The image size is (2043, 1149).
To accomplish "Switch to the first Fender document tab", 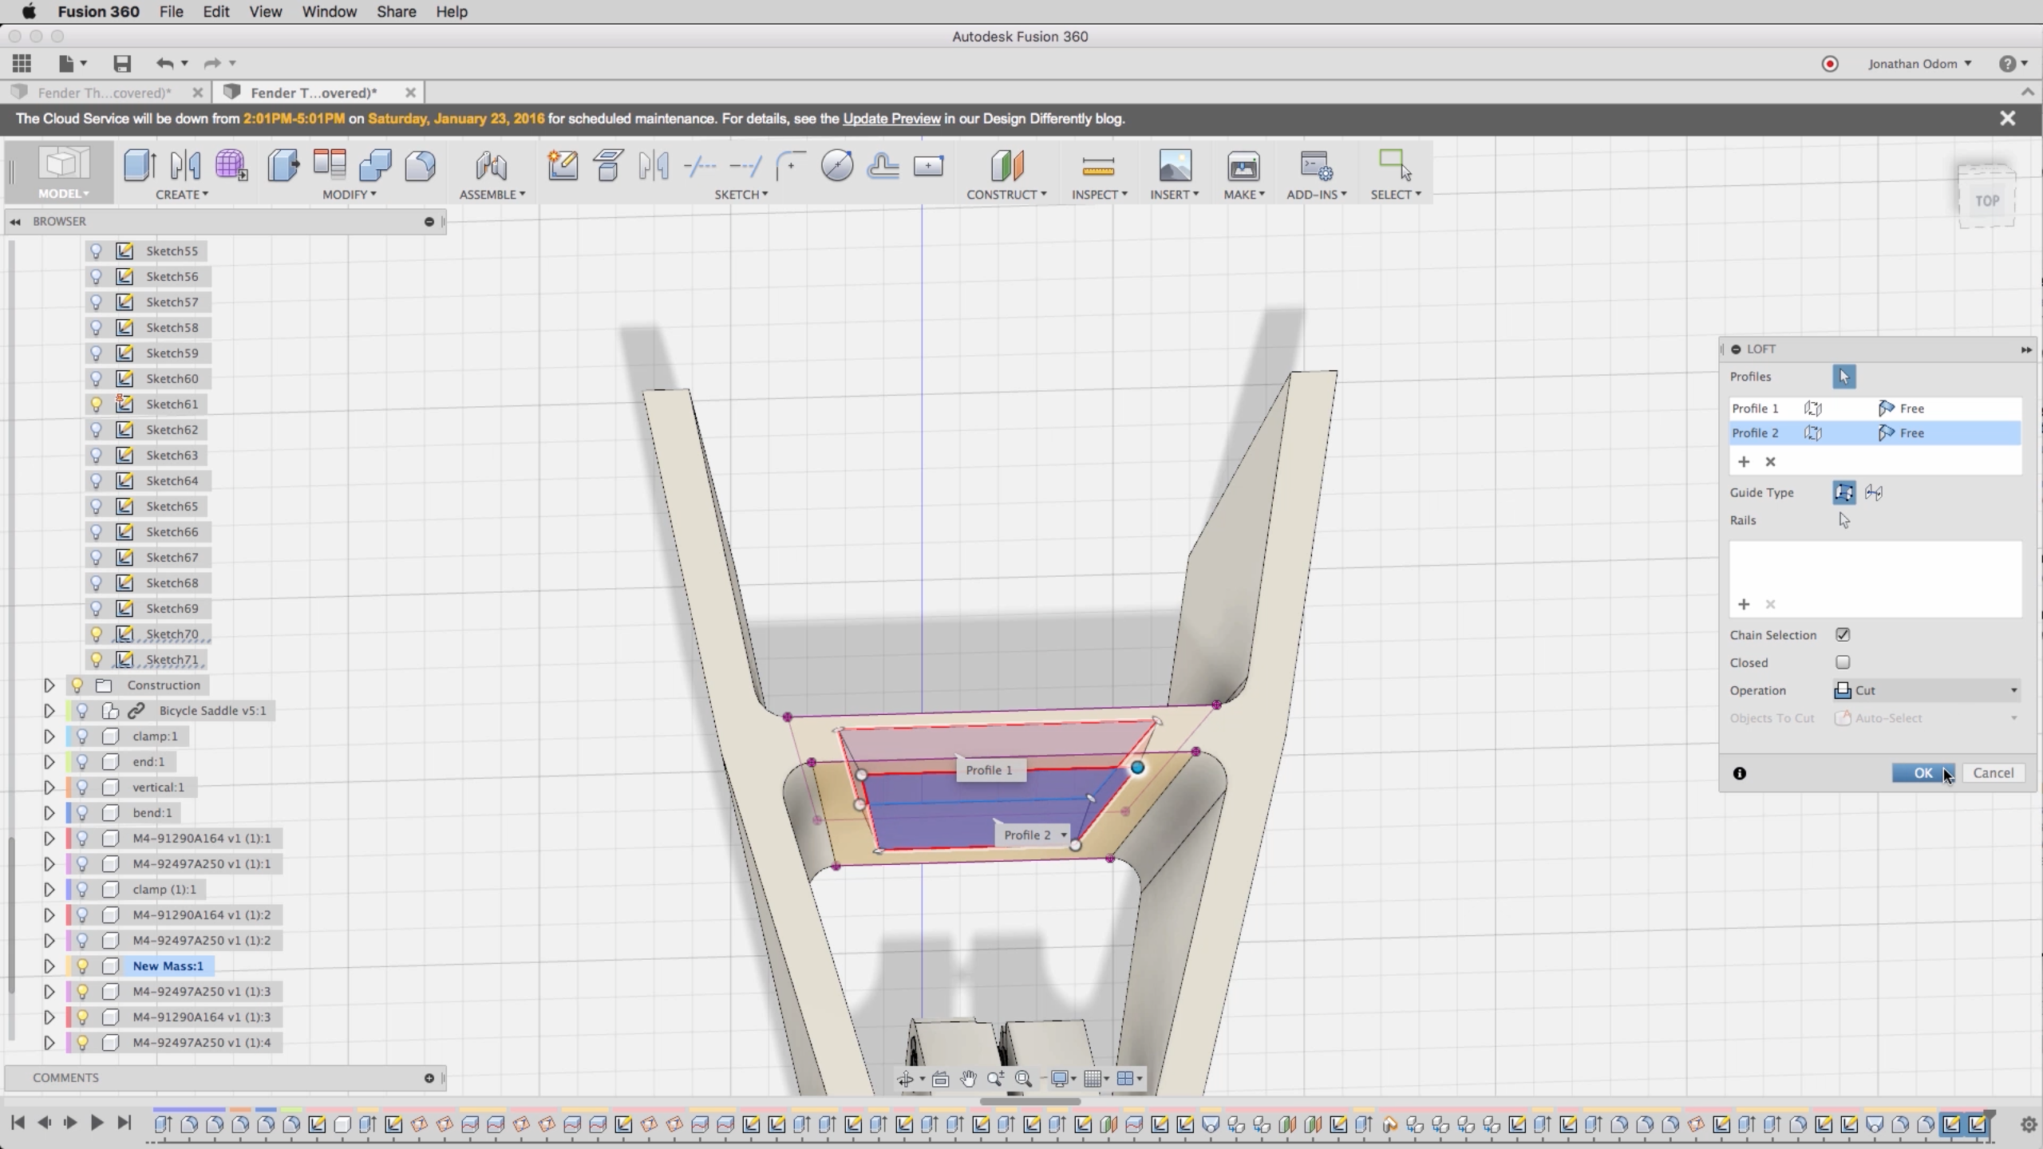I will 104,93.
